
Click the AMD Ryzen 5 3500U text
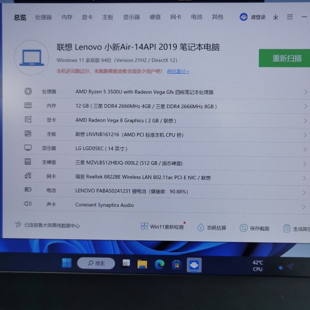click(x=145, y=92)
